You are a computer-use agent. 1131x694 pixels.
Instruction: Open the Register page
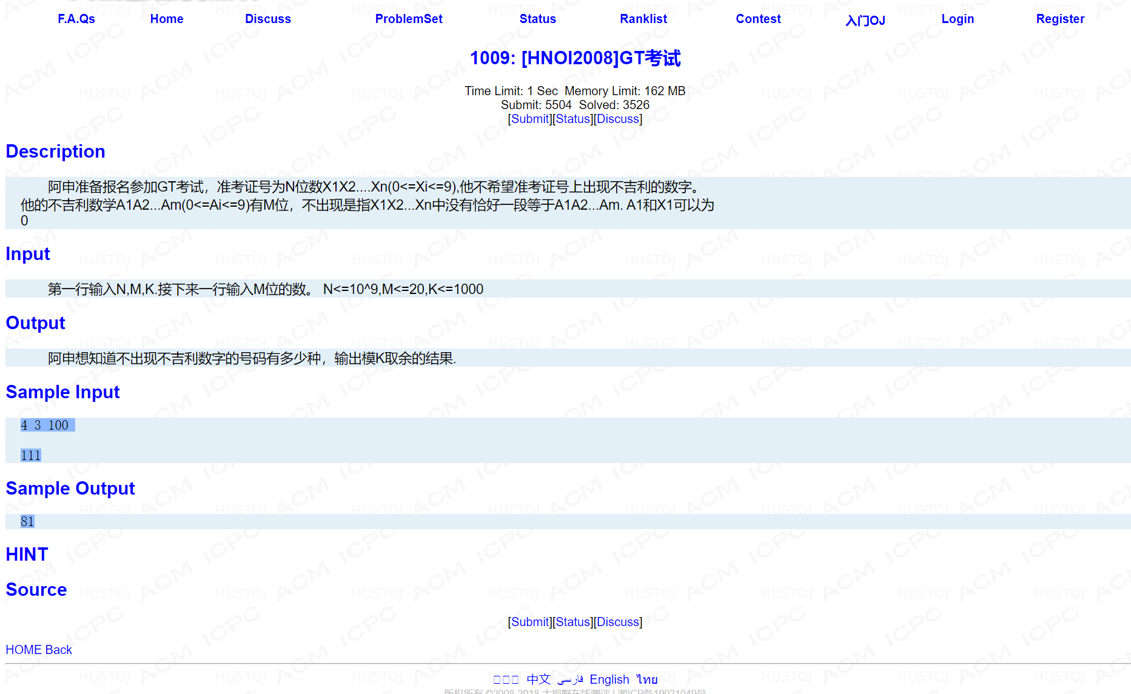point(1060,19)
